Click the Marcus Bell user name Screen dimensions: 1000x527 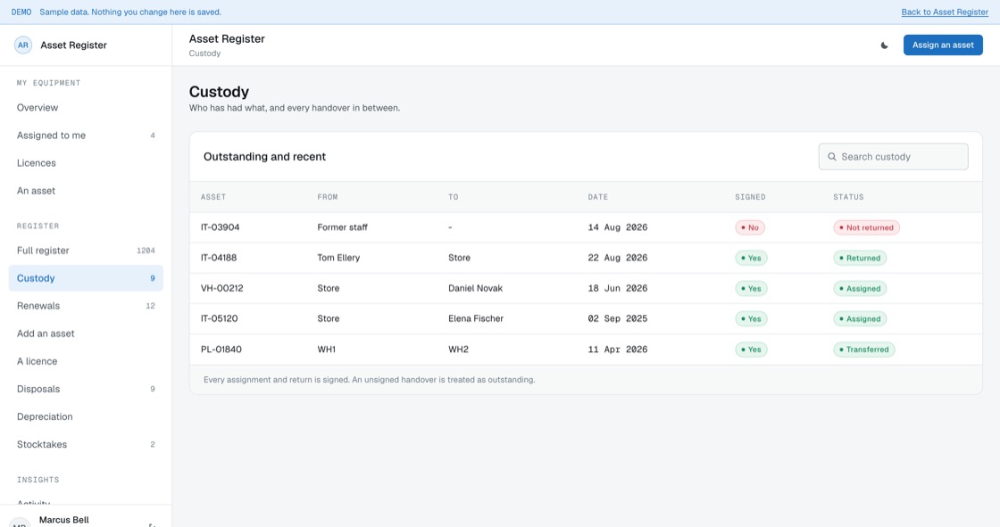[x=63, y=520]
